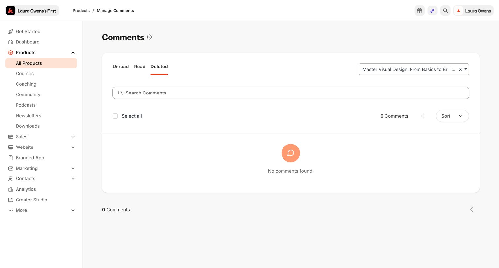This screenshot has width=499, height=268.
Task: Switch to the Unread tab
Action: (120, 67)
